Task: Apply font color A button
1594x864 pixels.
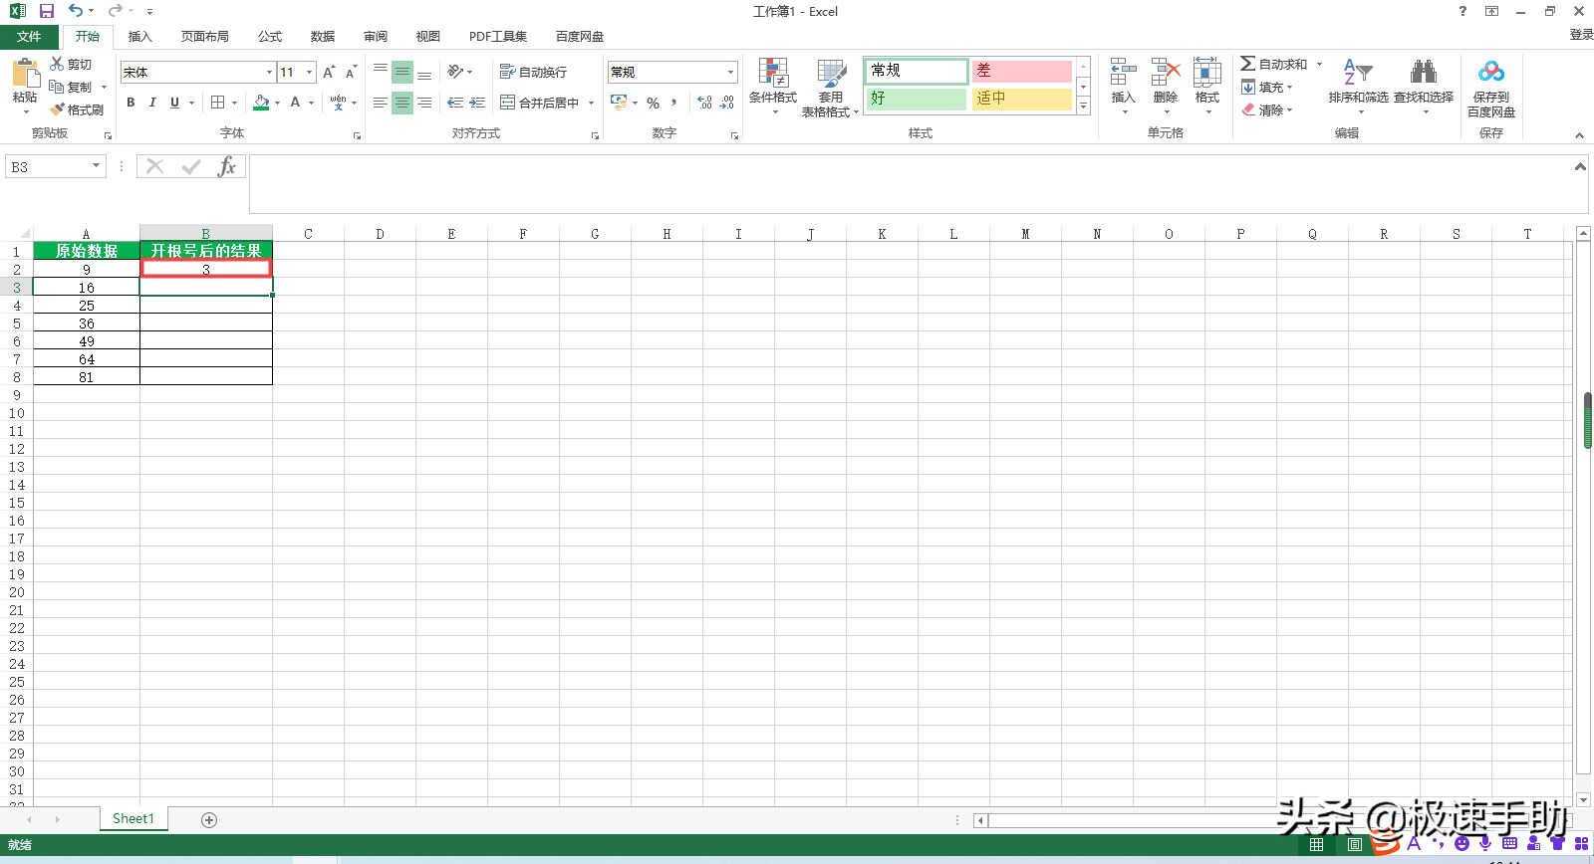Action: tap(295, 103)
